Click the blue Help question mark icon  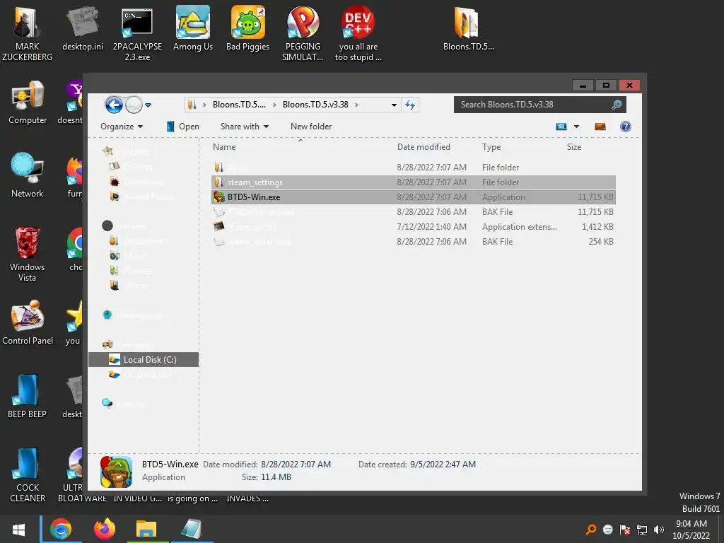point(626,127)
